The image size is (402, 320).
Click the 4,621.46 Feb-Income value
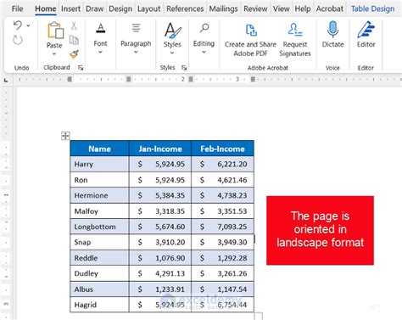click(x=232, y=180)
